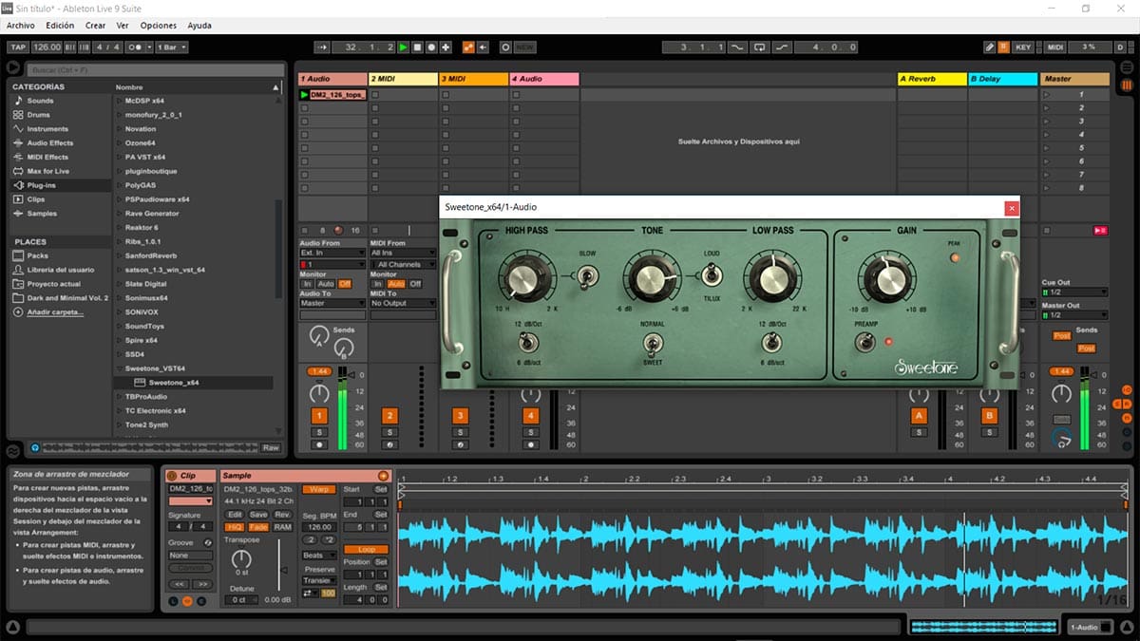Toggle the Low Pass 12/6 dB/oct slope switch
The image size is (1140, 641).
tap(773, 343)
